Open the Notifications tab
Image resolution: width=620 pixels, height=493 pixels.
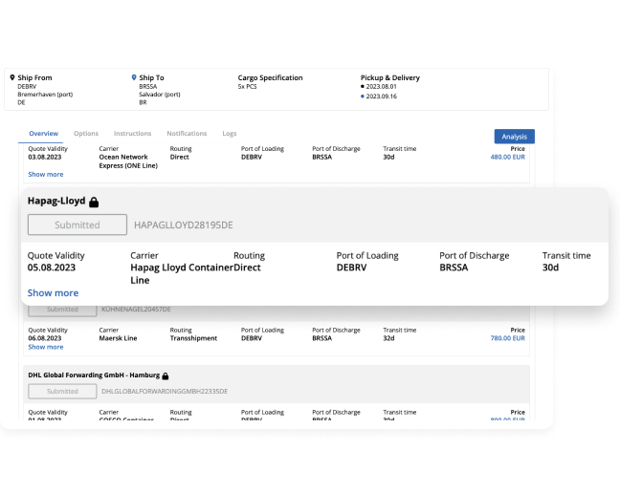tap(187, 134)
